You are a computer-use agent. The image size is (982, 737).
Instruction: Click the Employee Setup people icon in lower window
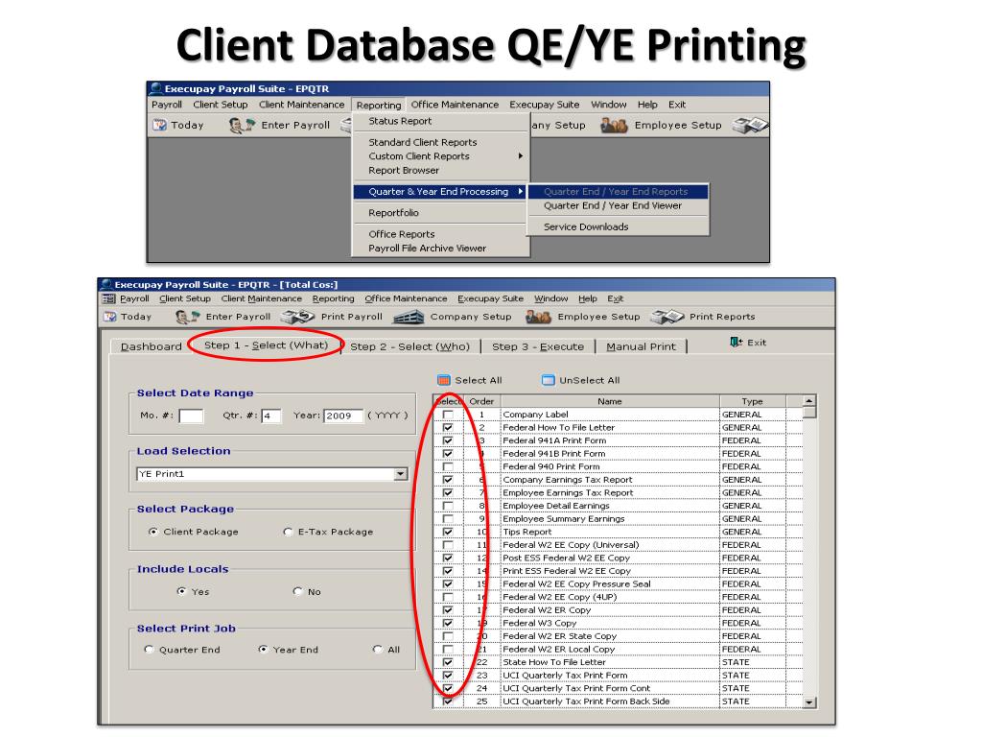[x=539, y=317]
